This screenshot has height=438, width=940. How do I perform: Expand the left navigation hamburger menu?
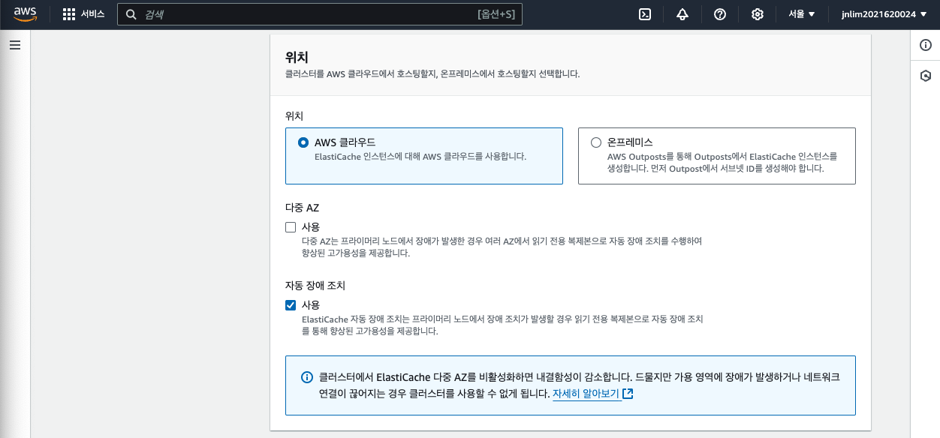(x=14, y=45)
